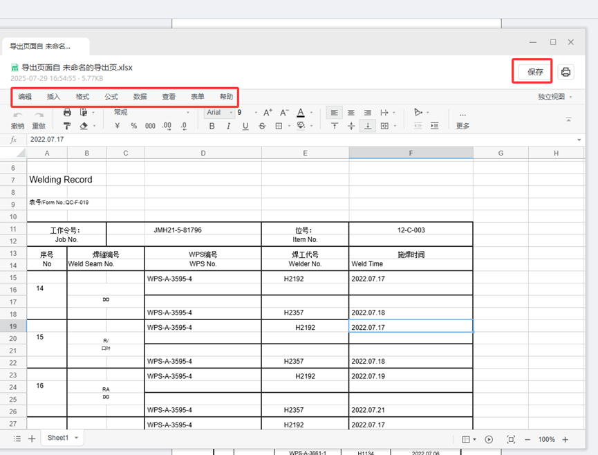598x455 pixels.
Task: Open the sheet list icon
Action: (17, 438)
